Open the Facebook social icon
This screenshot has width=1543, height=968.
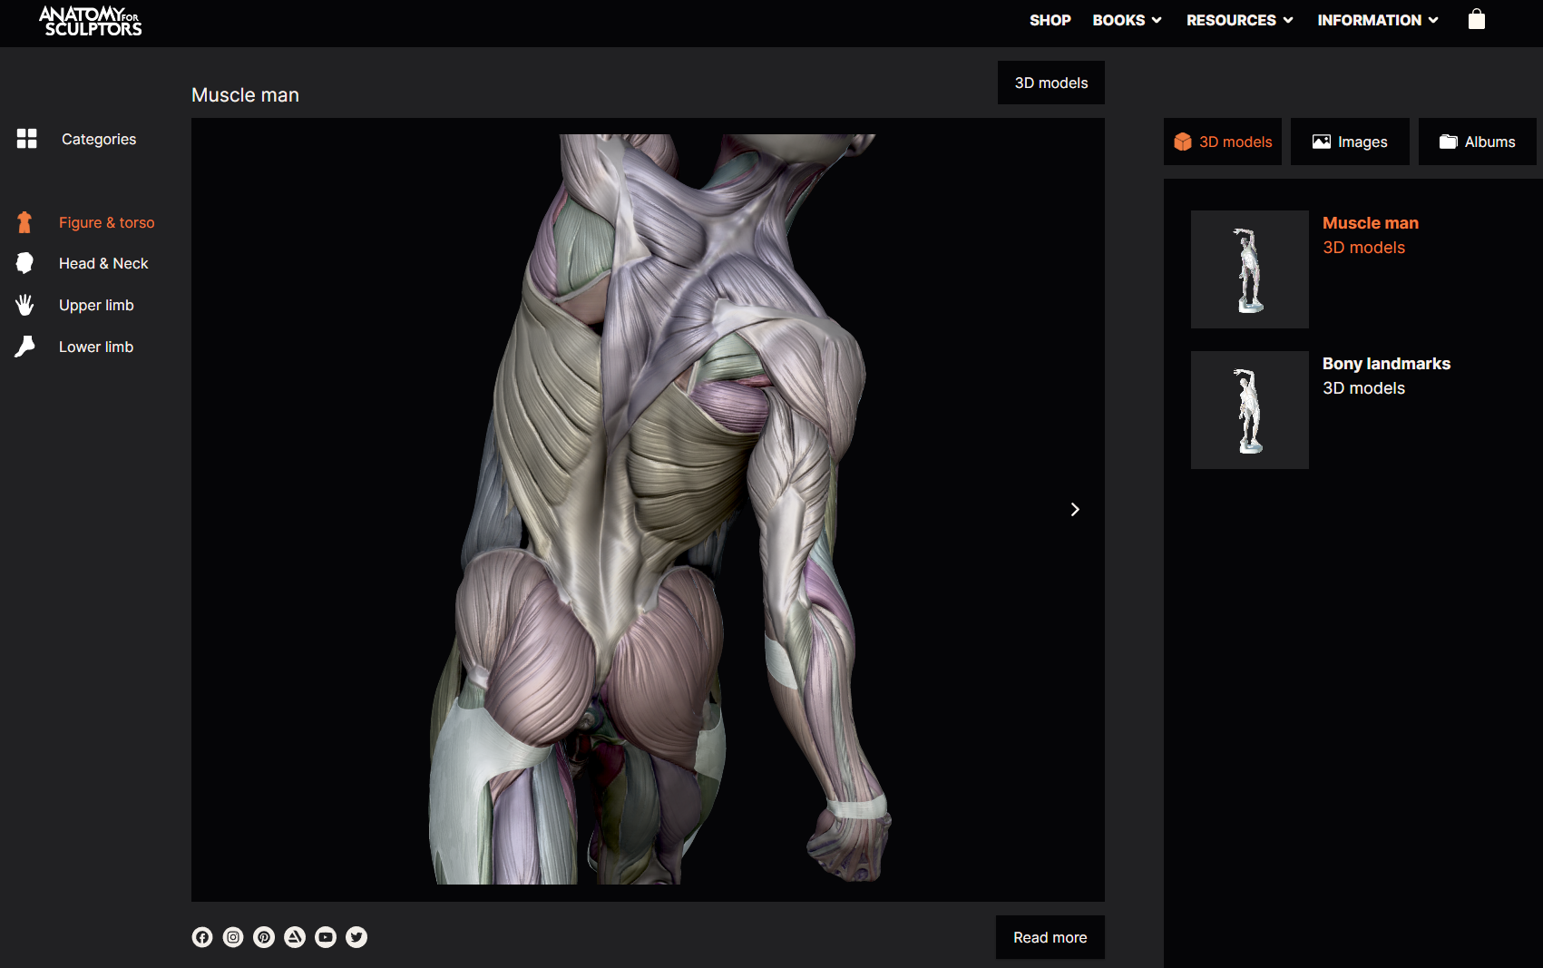202,937
